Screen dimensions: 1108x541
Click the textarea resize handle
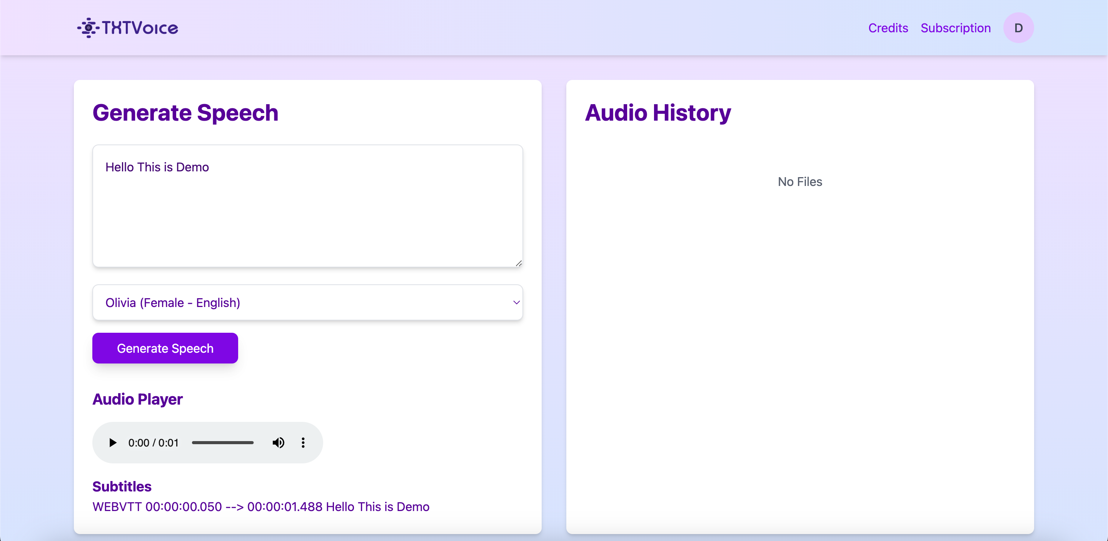[x=519, y=264]
